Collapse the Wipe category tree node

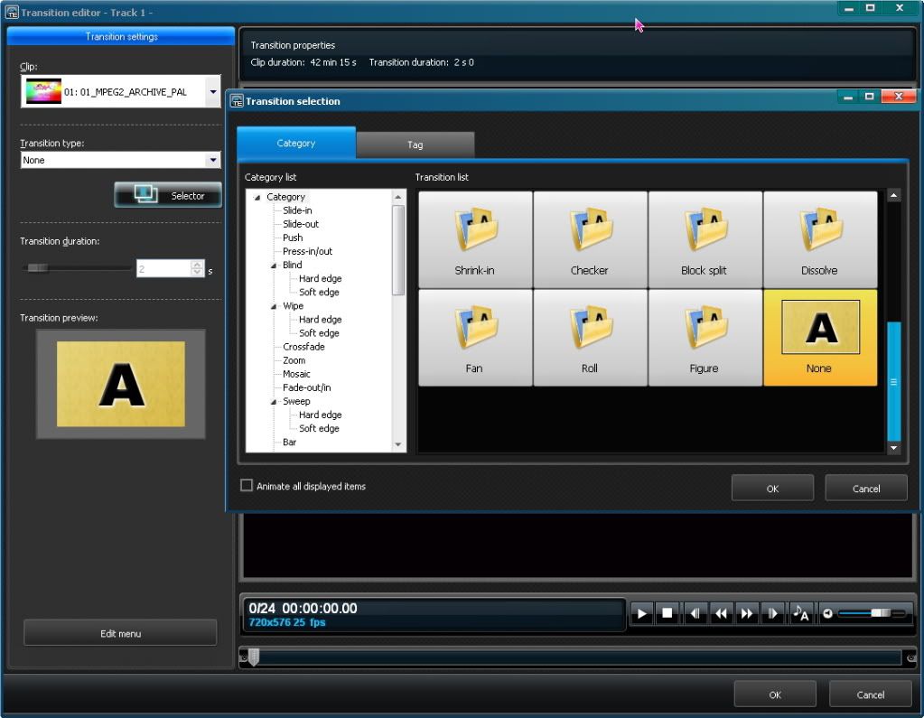(x=274, y=306)
